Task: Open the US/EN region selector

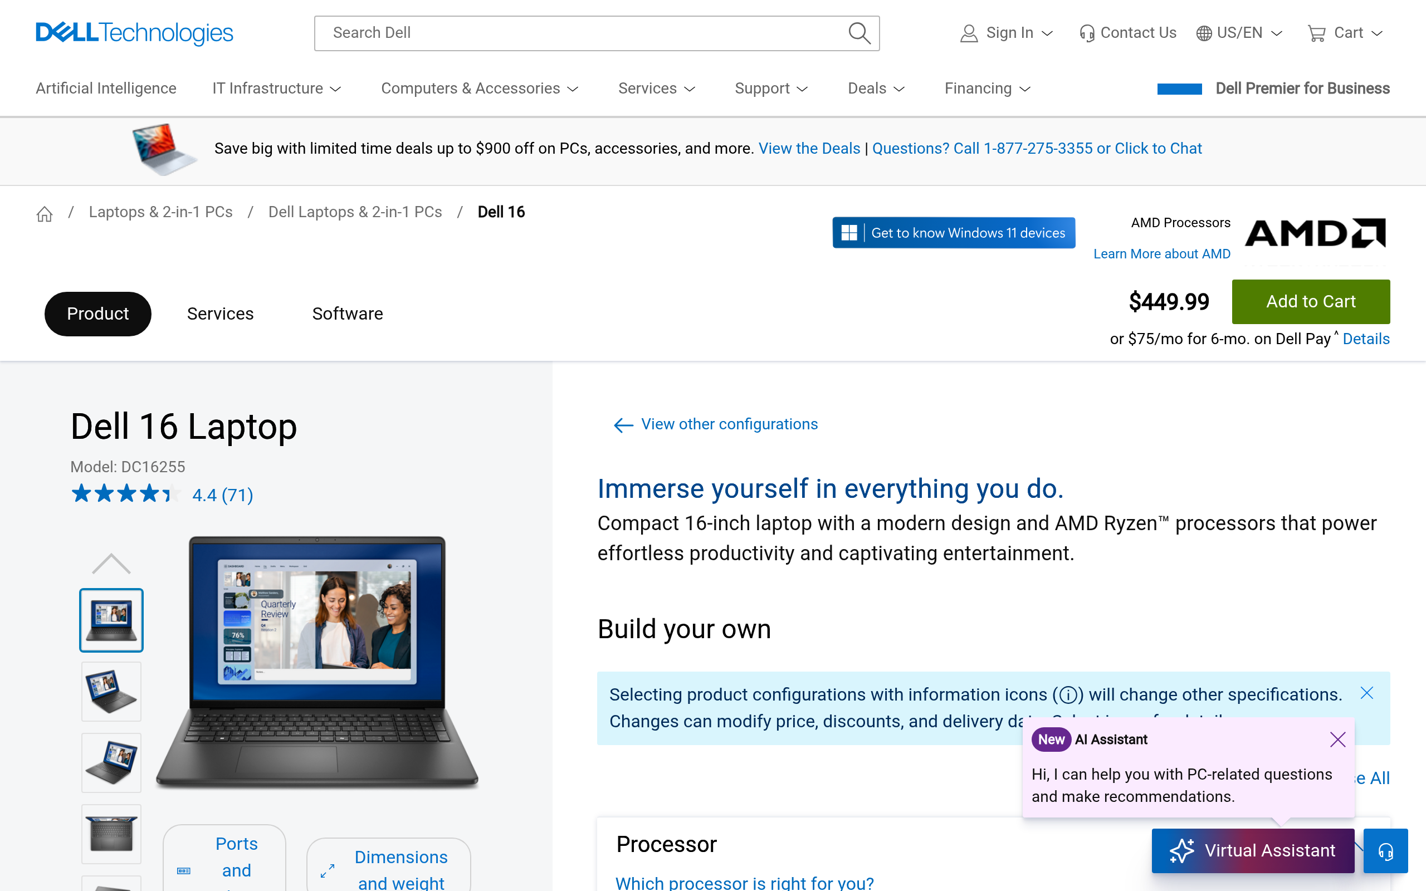Action: click(x=1239, y=33)
